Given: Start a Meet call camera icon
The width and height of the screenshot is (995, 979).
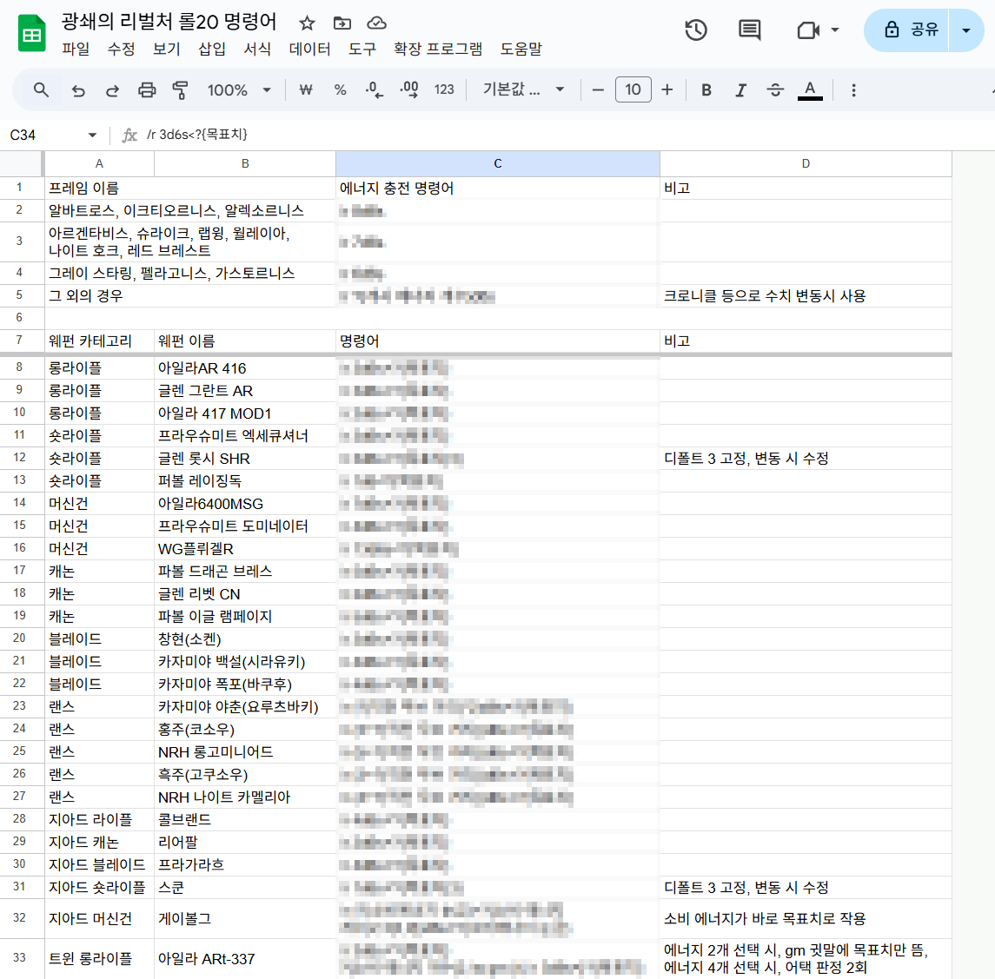Looking at the screenshot, I should pos(808,30).
